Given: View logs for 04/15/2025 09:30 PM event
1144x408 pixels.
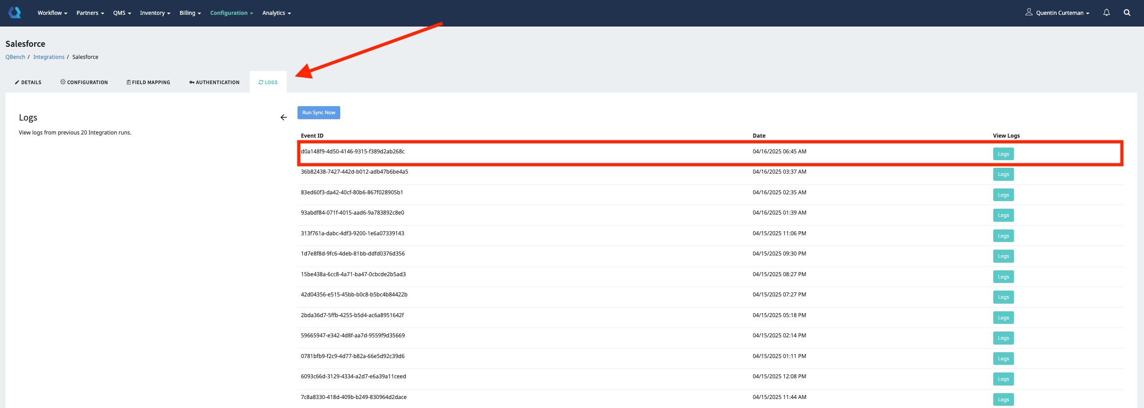Looking at the screenshot, I should (x=1003, y=256).
